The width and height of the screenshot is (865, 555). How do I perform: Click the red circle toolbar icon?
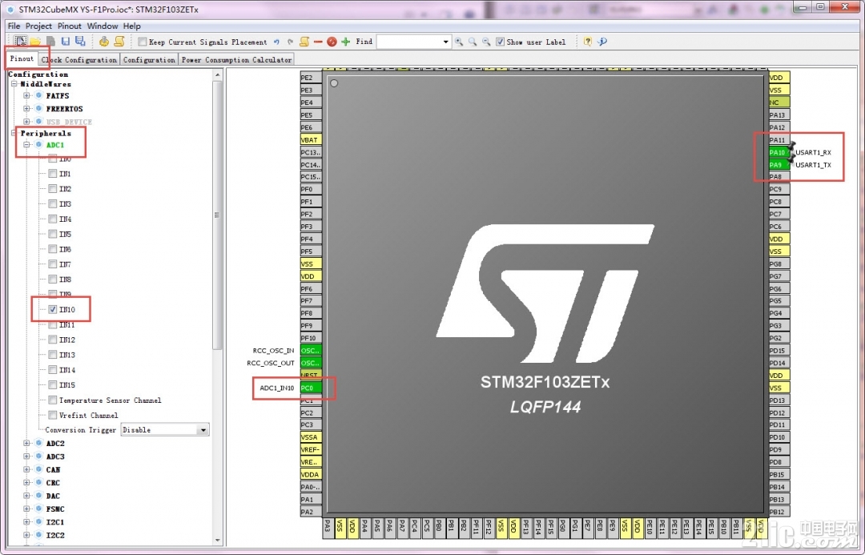pos(332,42)
